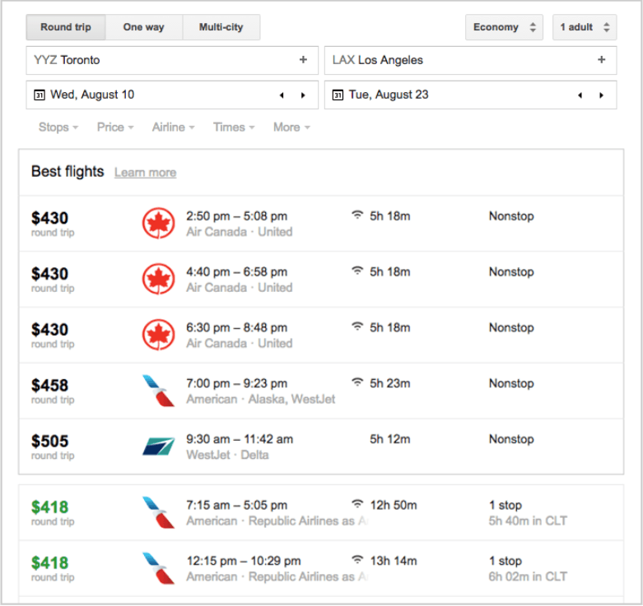Select the Round trip option
Image resolution: width=643 pixels, height=606 pixels.
click(67, 27)
